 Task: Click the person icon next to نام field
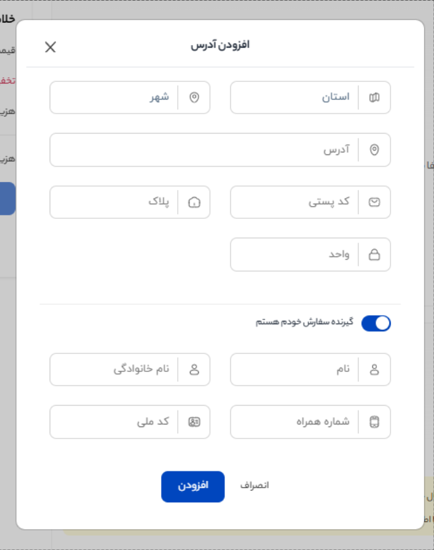pyautogui.click(x=374, y=369)
